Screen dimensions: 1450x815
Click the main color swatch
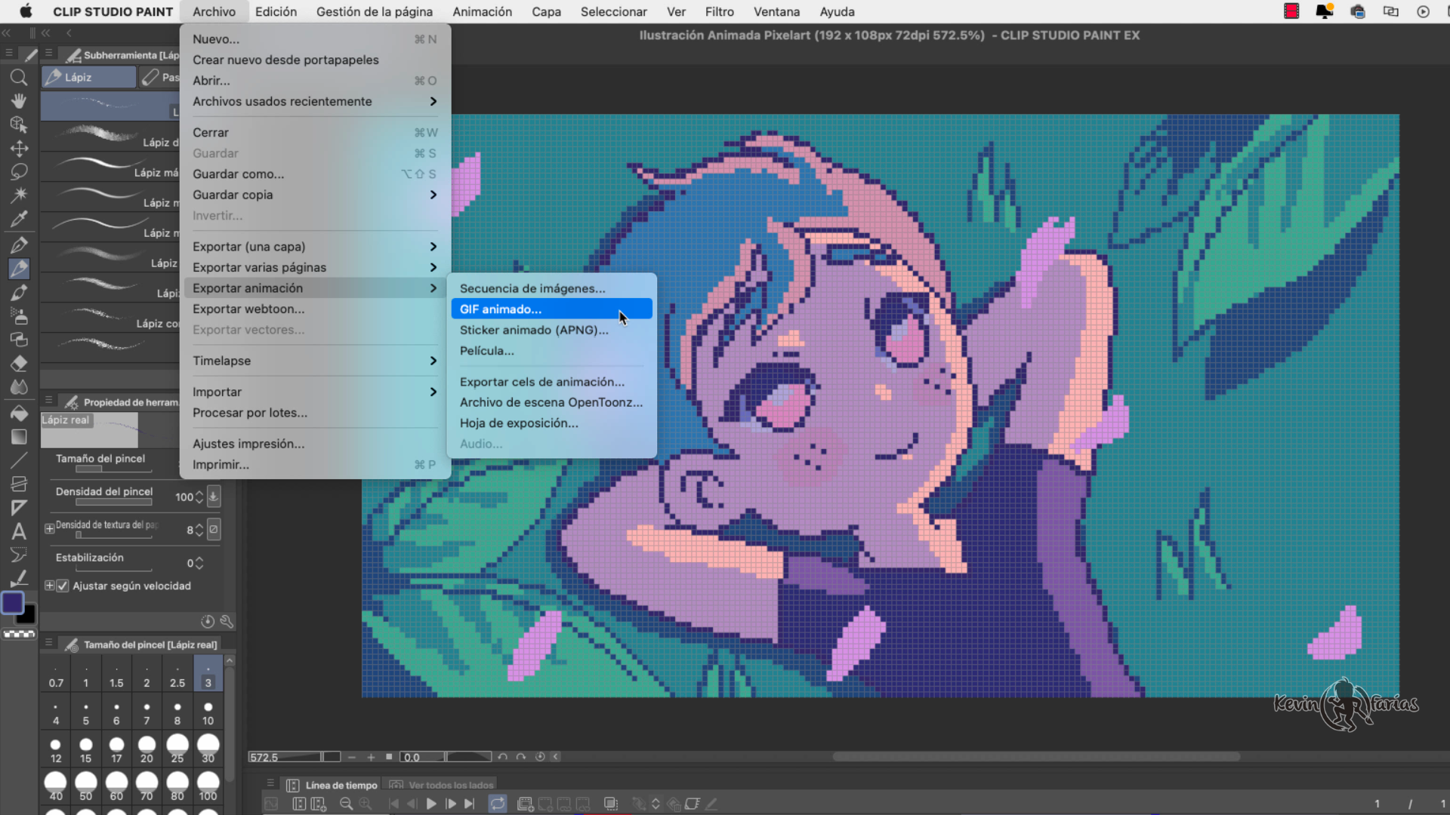click(x=14, y=603)
